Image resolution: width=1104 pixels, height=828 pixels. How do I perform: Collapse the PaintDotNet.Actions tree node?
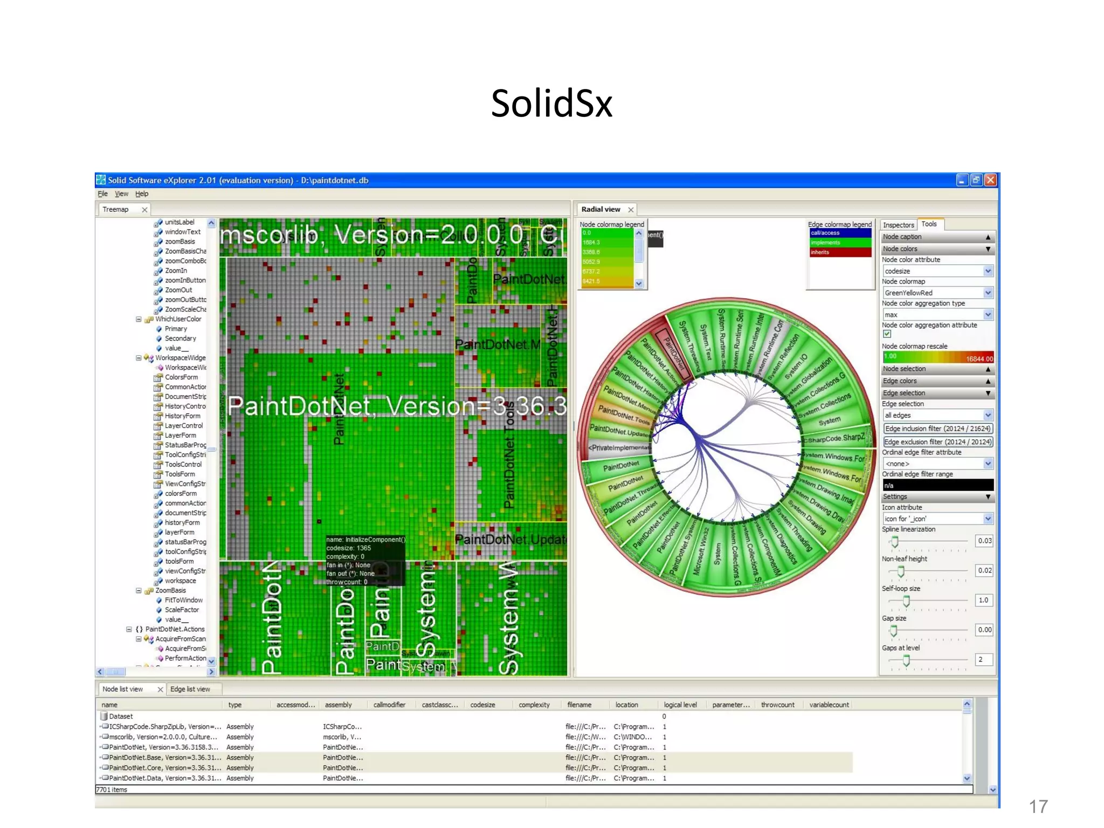[129, 630]
